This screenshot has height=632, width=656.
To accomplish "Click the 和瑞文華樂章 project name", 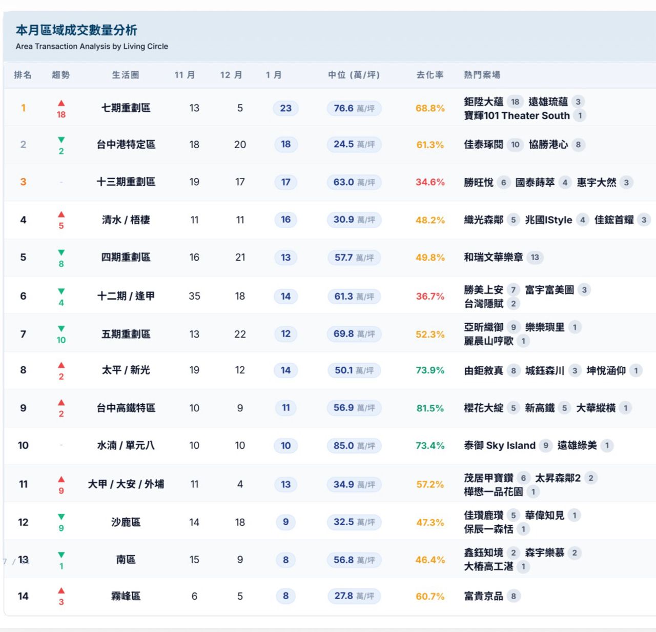I will pyautogui.click(x=493, y=257).
